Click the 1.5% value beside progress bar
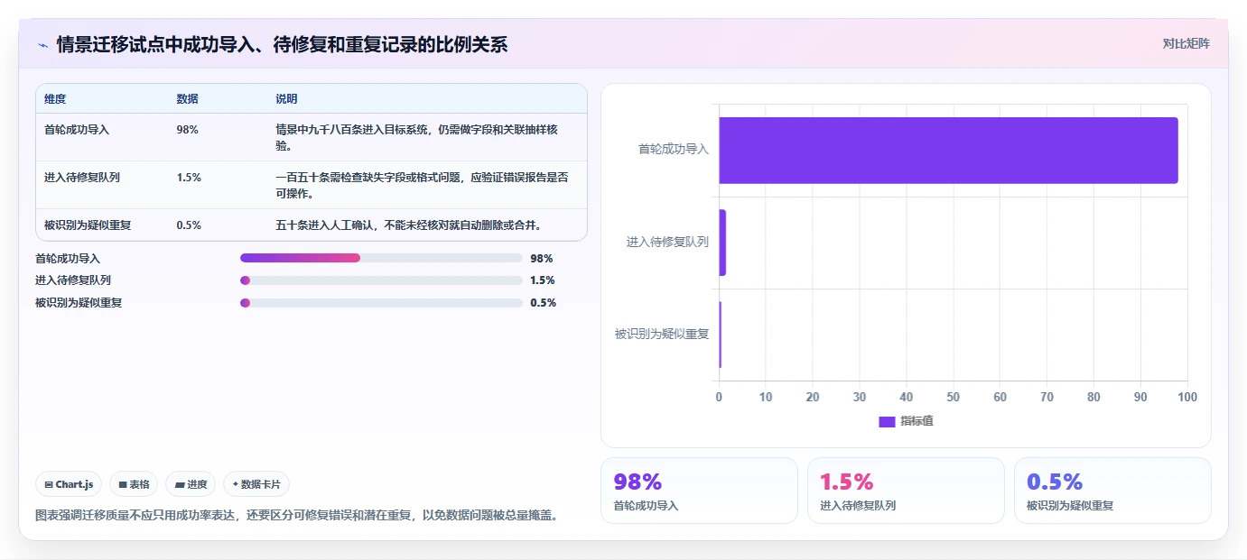1247x560 pixels. (543, 280)
